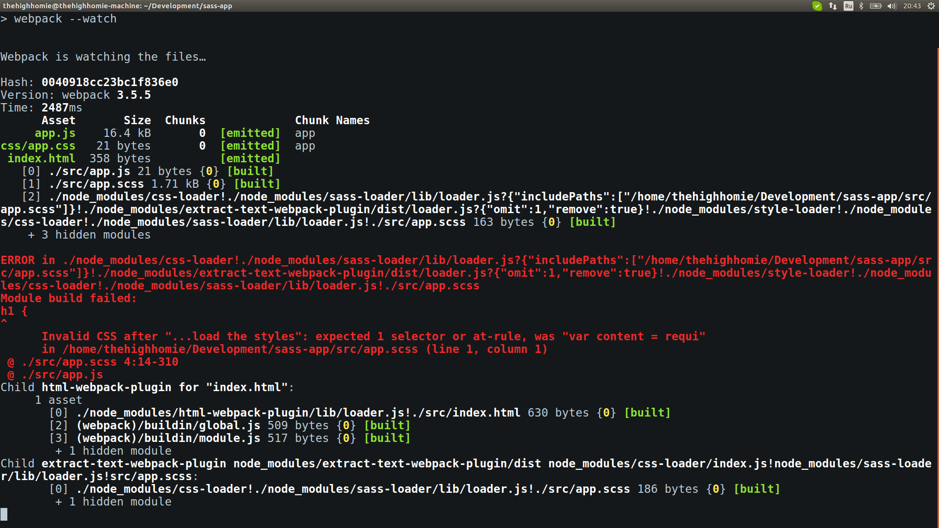The height and width of the screenshot is (528, 939).
Task: Click the './src/app.js 21 bytes' module line
Action: click(x=148, y=171)
